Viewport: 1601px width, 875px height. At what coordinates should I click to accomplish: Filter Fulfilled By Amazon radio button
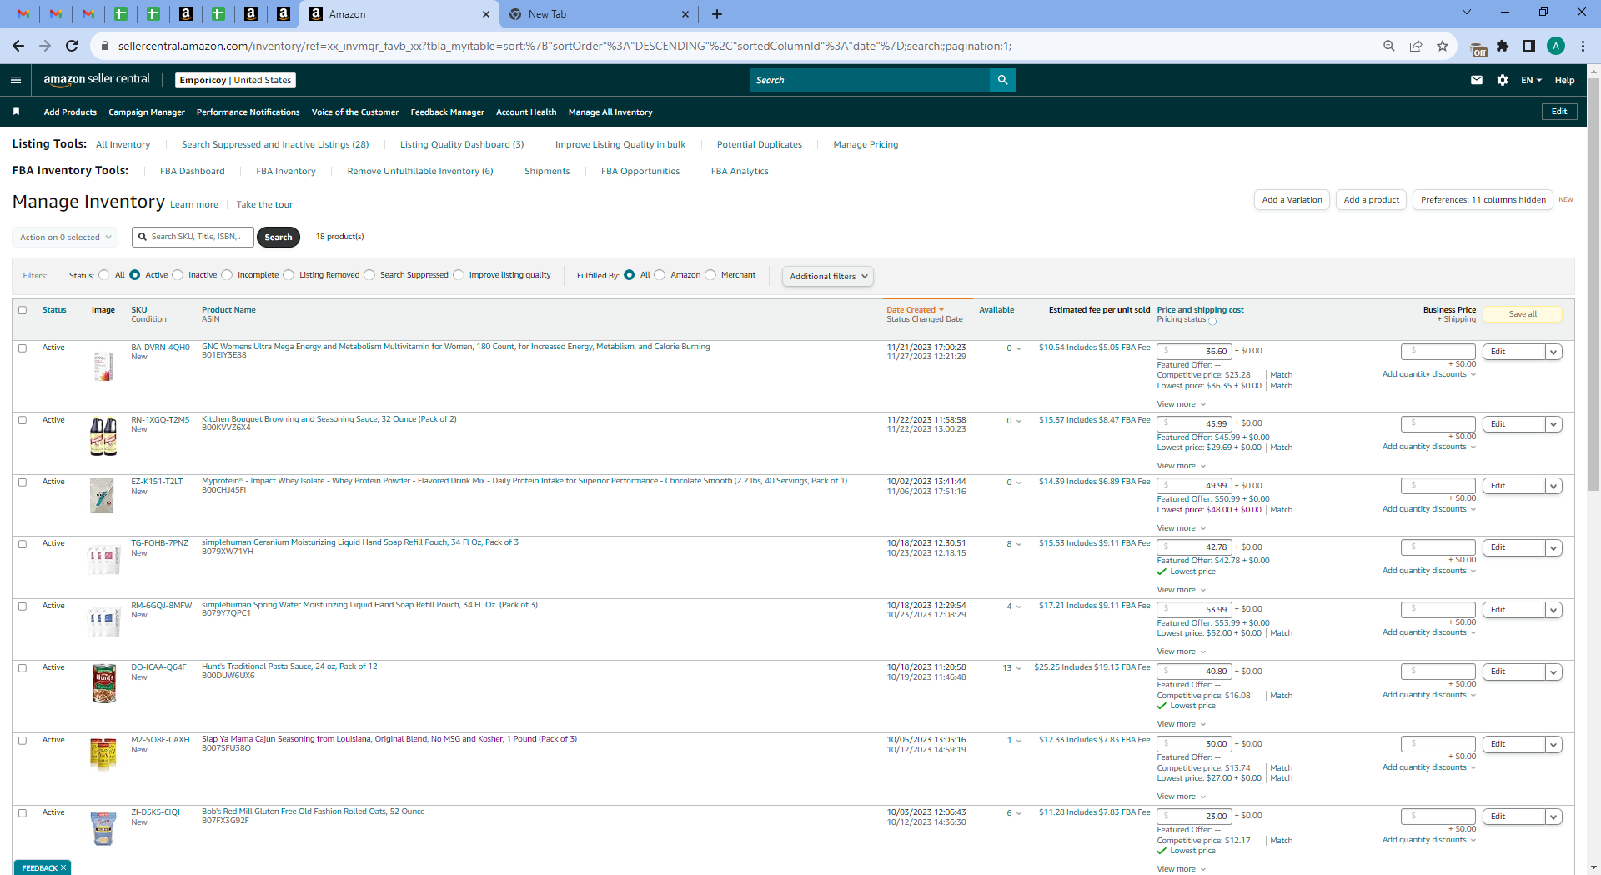click(660, 275)
